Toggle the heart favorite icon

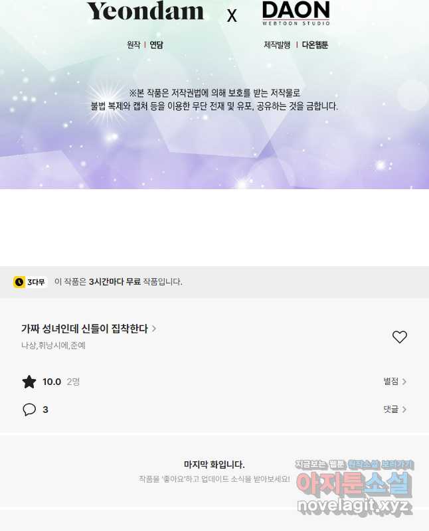point(400,337)
